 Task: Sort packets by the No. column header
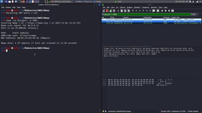pyautogui.click(x=103, y=17)
